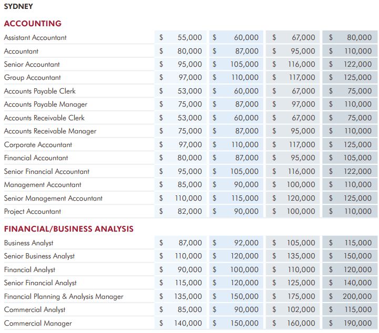Viewport: 379px width, 333px height.
Task: Select the ACCOUNTING section heading
Action: click(33, 24)
